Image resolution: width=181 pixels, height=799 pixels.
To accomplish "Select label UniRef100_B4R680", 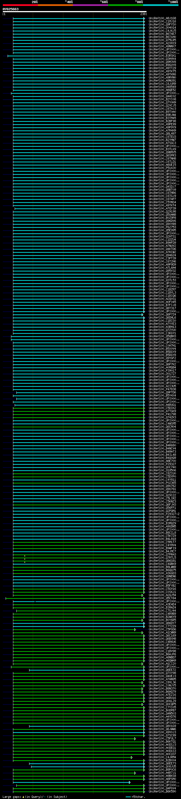I will click(162, 445).
